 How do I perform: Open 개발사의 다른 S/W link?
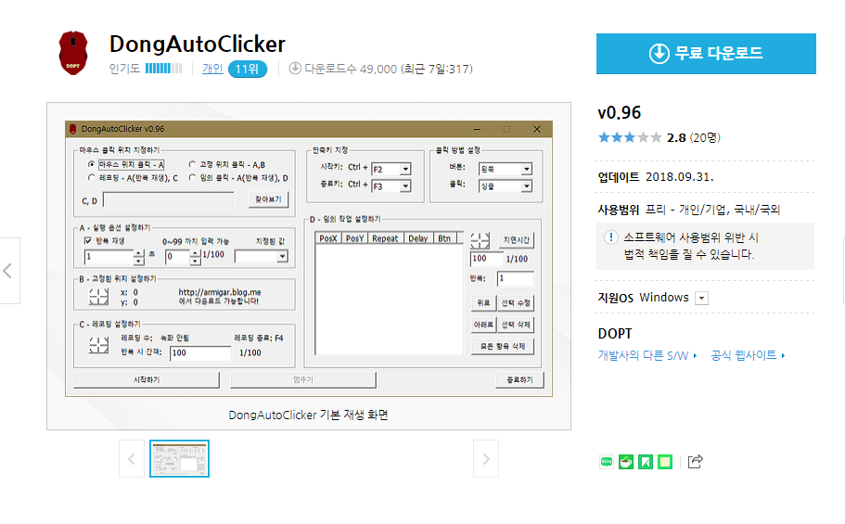coord(647,355)
